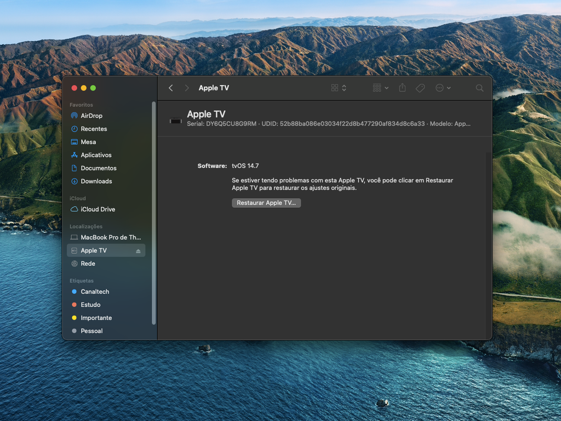
Task: Click the "Se estiver tendo problemas" restore description
Action: click(x=342, y=184)
